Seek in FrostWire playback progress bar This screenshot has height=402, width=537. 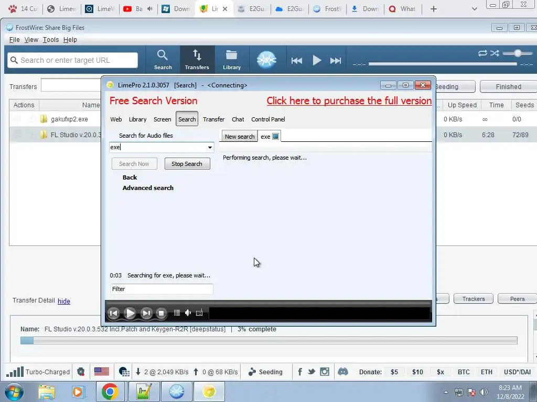tap(443, 64)
